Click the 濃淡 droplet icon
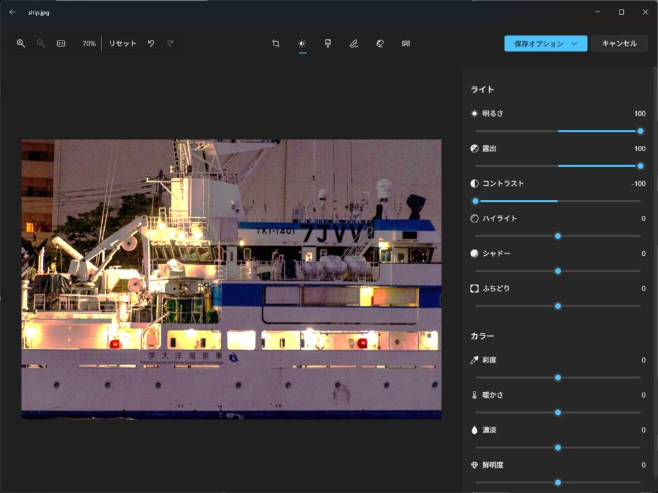This screenshot has width=658, height=493. coord(474,430)
